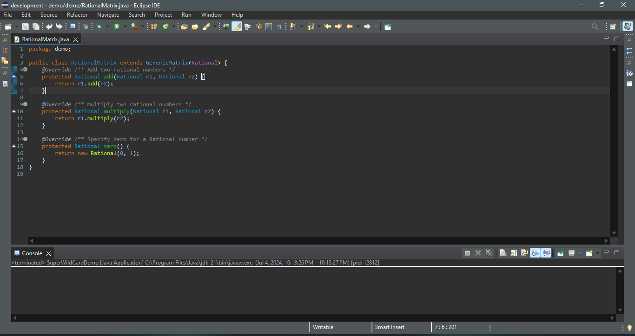
Task: Toggle Console Word Wrap
Action: point(524,253)
